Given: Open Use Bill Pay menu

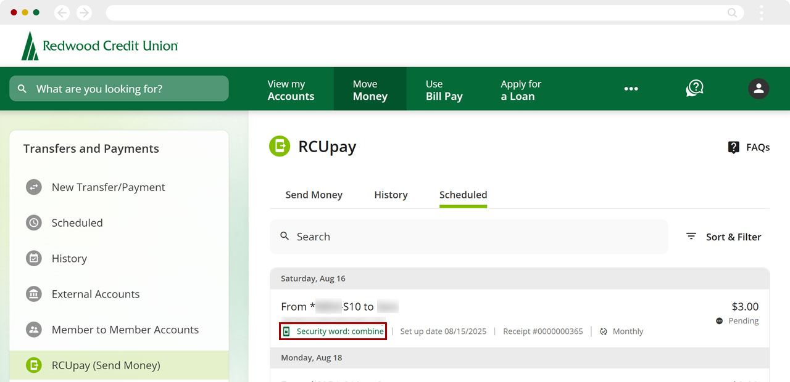Looking at the screenshot, I should pos(444,90).
